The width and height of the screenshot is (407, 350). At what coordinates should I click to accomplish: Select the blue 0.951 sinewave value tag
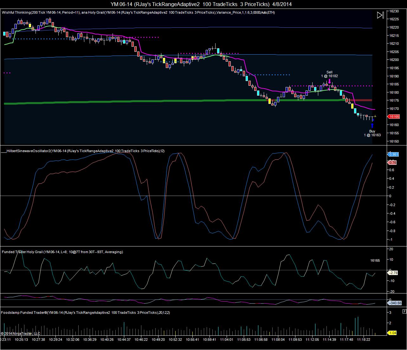tap(393, 154)
